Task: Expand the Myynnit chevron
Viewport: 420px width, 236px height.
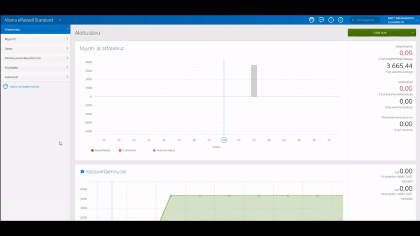Action: click(x=67, y=39)
